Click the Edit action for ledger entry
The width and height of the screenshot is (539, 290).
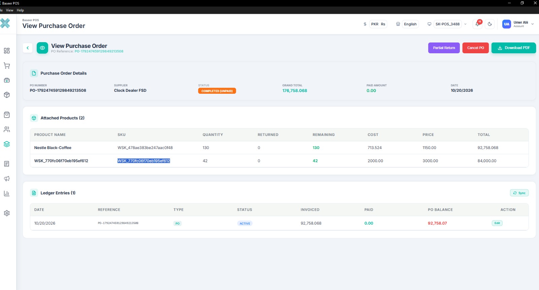[497, 223]
